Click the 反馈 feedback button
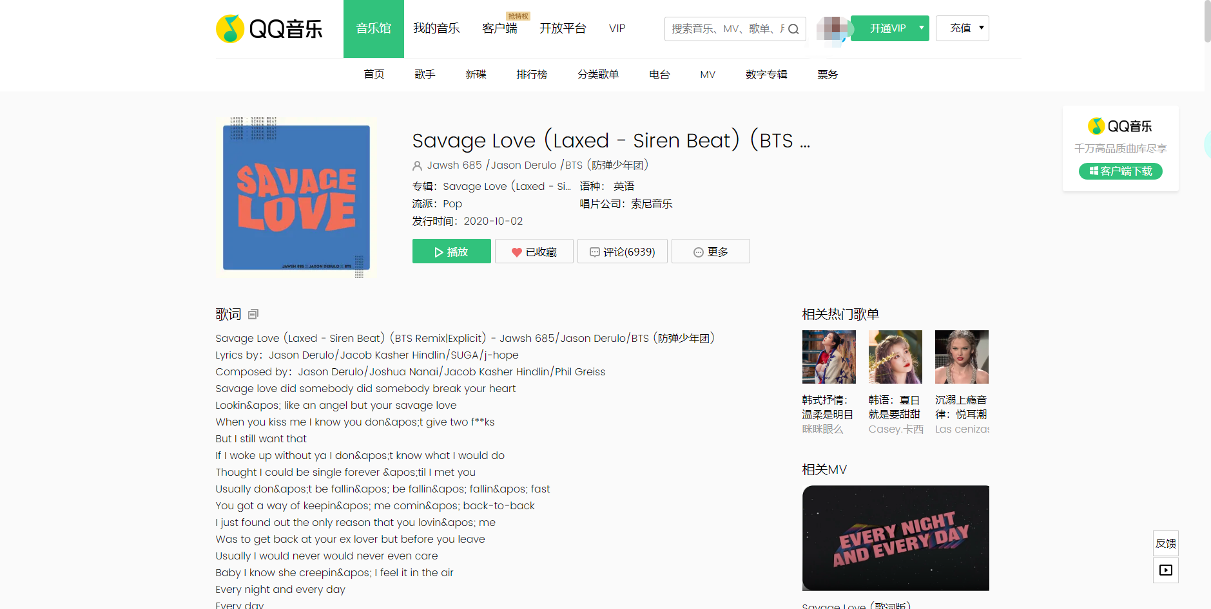This screenshot has height=609, width=1211. point(1166,543)
